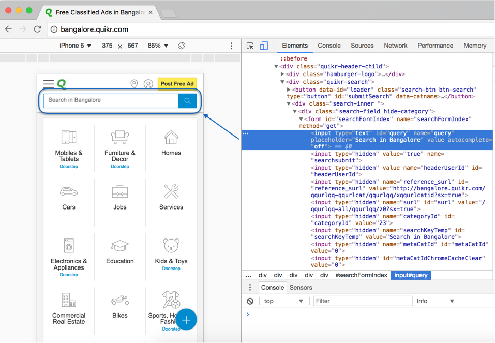Close the Free Classified Ads browser tab
This screenshot has height=343, width=495.
tap(151, 12)
